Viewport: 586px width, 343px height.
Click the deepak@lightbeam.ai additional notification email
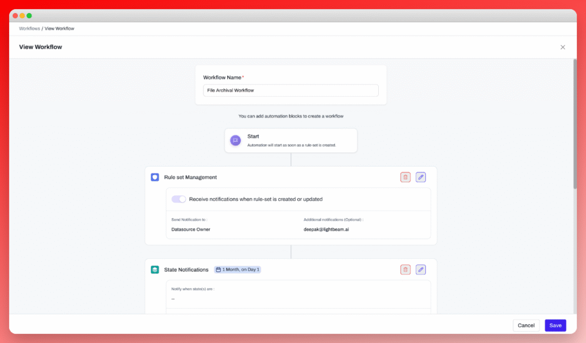coord(327,230)
